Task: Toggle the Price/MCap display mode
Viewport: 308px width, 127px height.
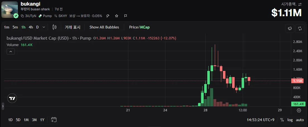Action: coord(139,27)
